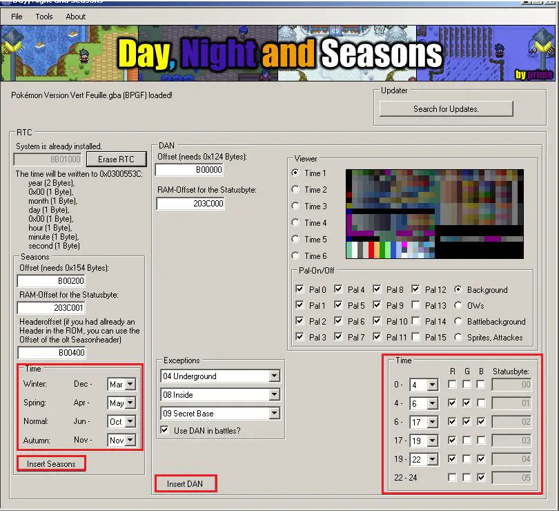Open the 0 - 4 hour dropdown

433,385
